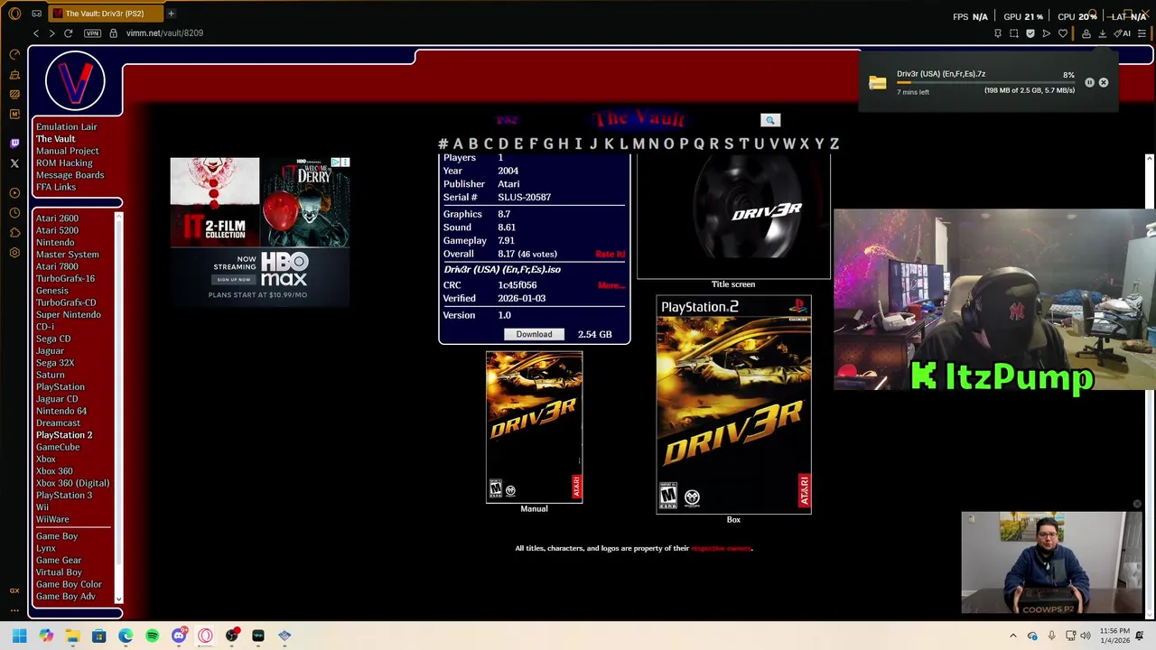Open X (Twitter) panel in sidebar

click(14, 163)
